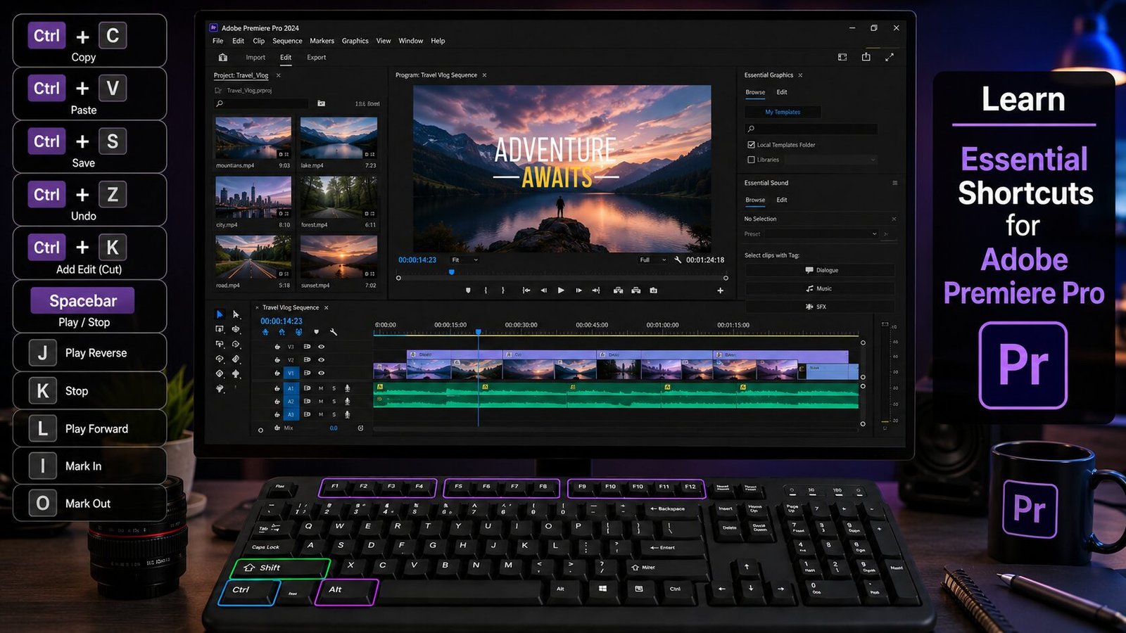Enable voice-over record on track A3

click(x=347, y=415)
